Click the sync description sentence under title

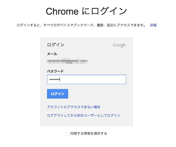click(x=81, y=25)
